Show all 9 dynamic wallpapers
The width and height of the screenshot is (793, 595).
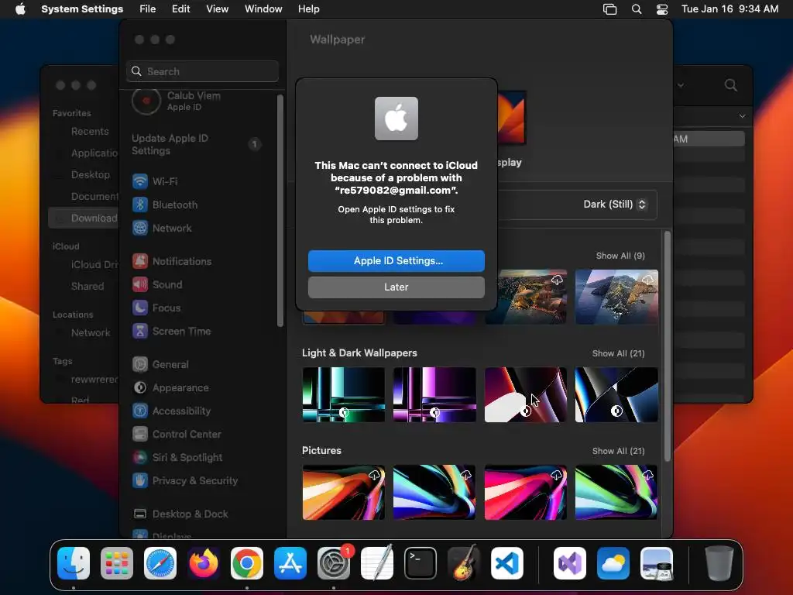[620, 256]
